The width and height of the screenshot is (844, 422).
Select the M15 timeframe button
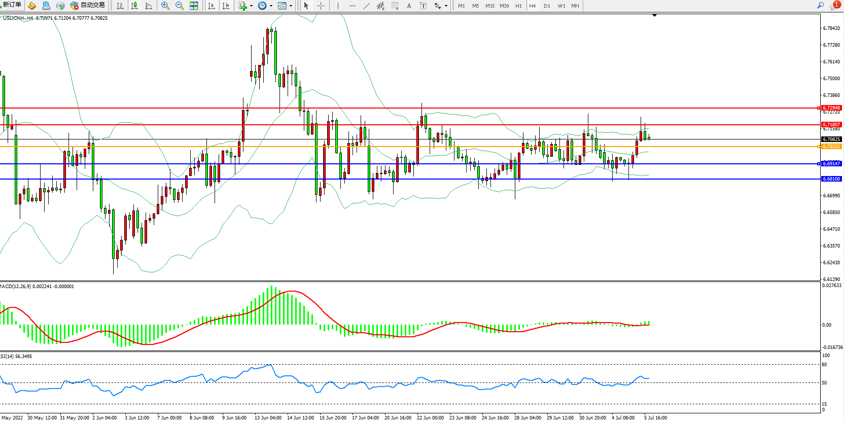489,6
